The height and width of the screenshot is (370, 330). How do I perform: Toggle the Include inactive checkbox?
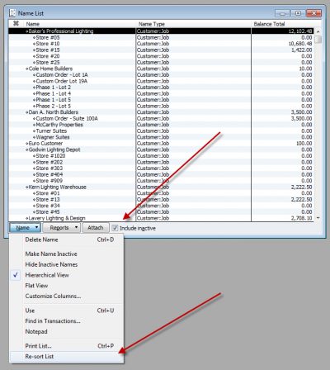point(115,228)
